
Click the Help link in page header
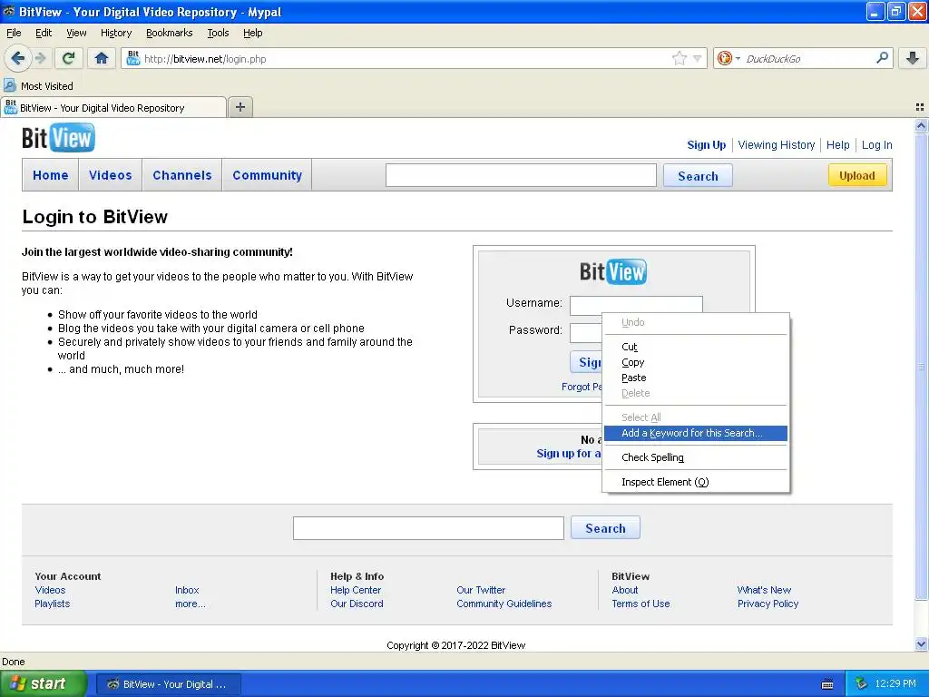click(x=837, y=144)
